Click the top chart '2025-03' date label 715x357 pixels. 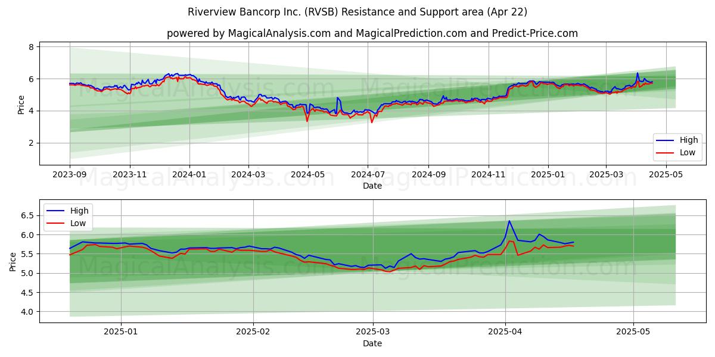click(606, 175)
